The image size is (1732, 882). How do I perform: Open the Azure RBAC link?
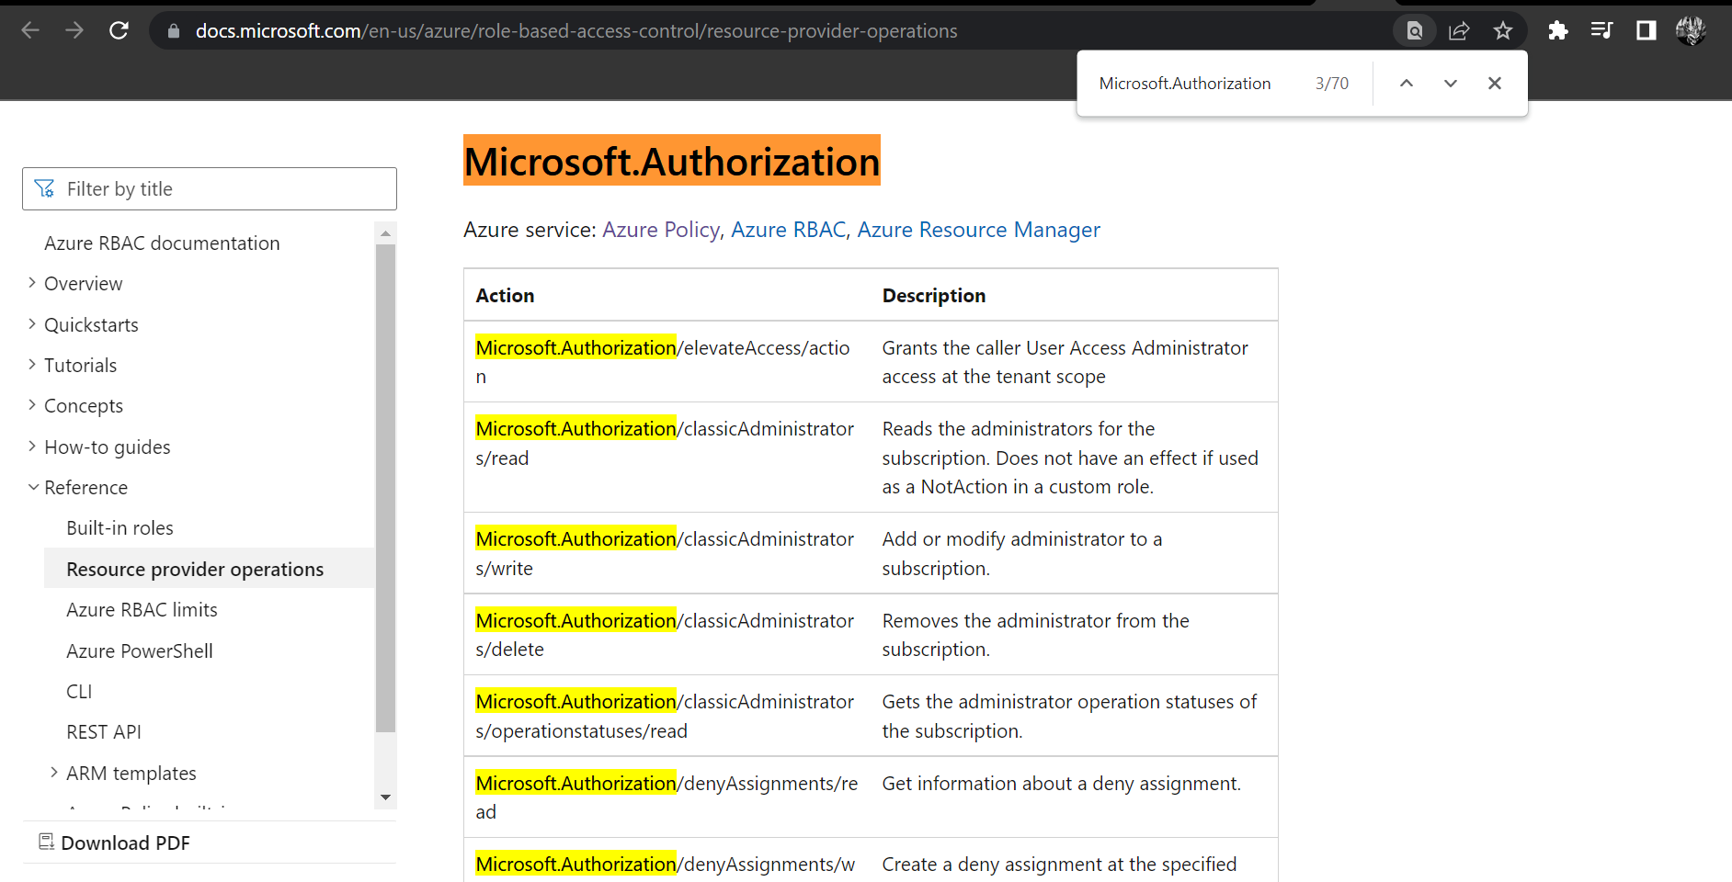coord(788,229)
